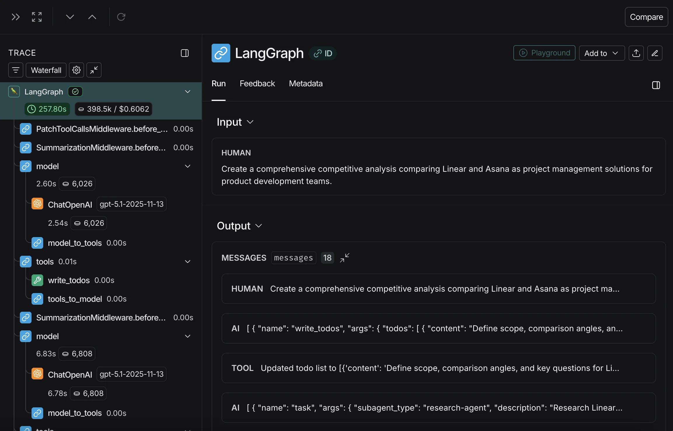The height and width of the screenshot is (431, 673).
Task: Click the Compare button
Action: (646, 17)
